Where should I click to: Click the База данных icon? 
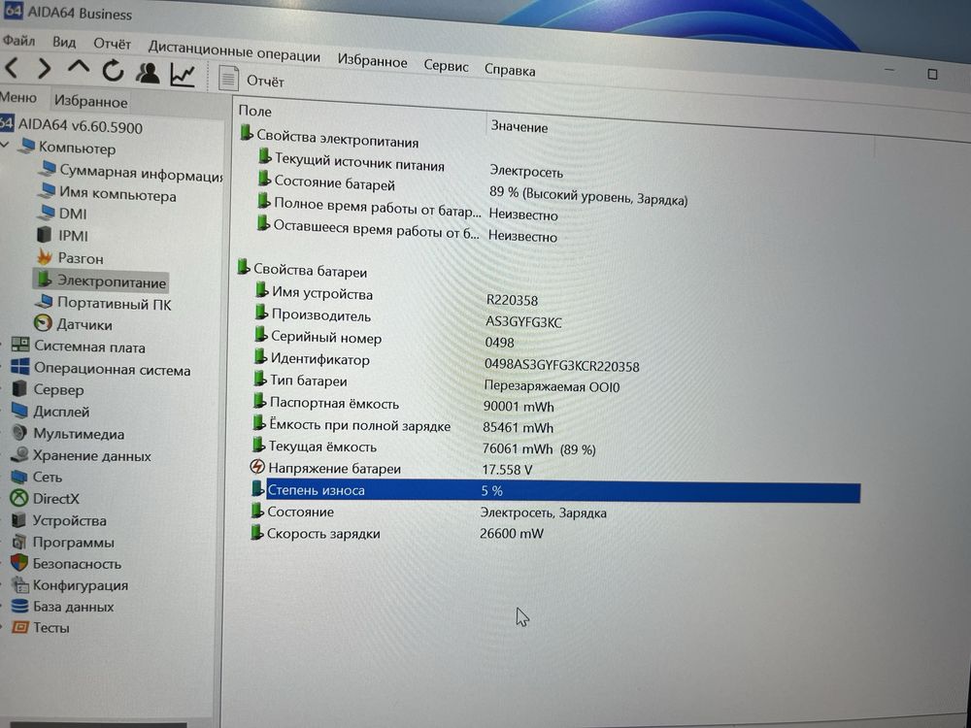pos(19,606)
